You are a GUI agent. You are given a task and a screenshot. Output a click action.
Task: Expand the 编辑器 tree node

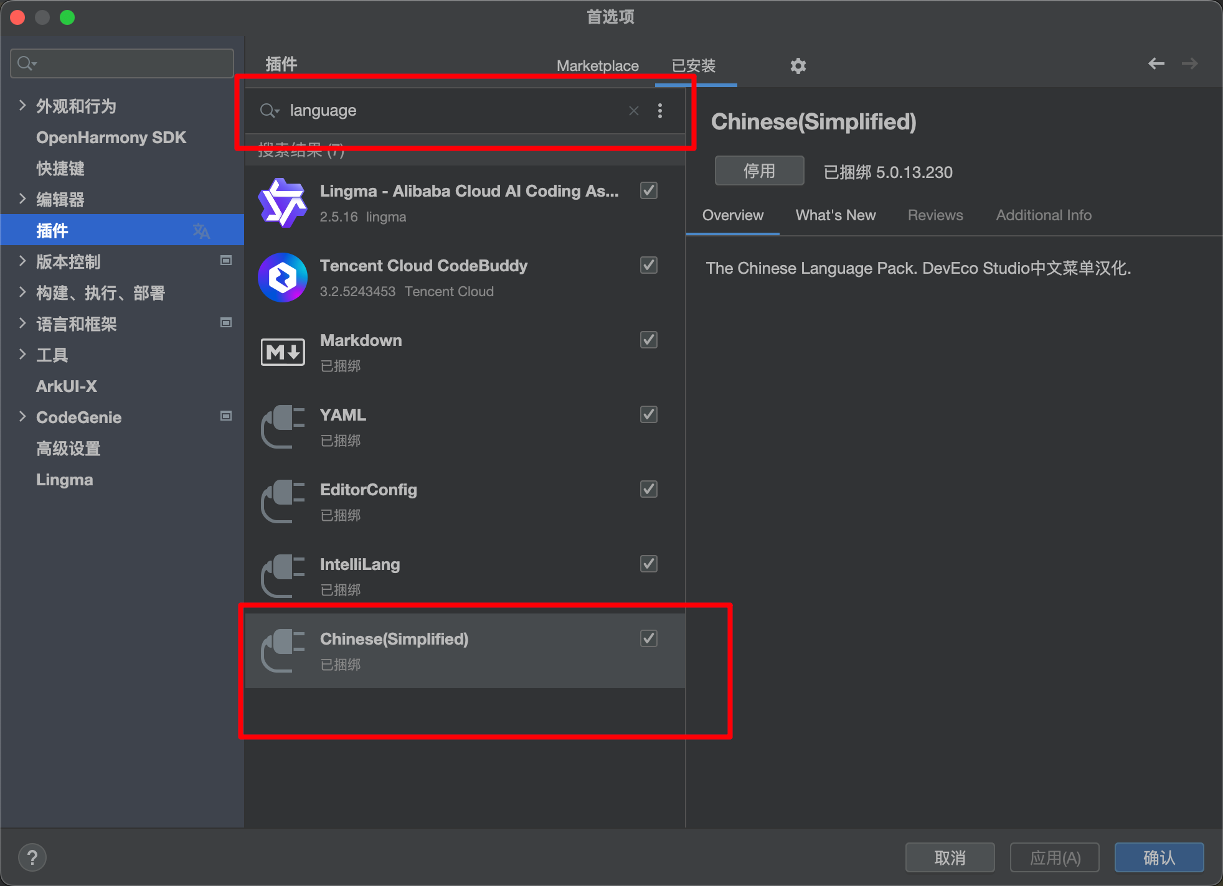(22, 198)
